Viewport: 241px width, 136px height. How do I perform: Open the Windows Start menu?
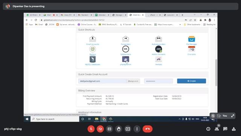tap(27, 119)
